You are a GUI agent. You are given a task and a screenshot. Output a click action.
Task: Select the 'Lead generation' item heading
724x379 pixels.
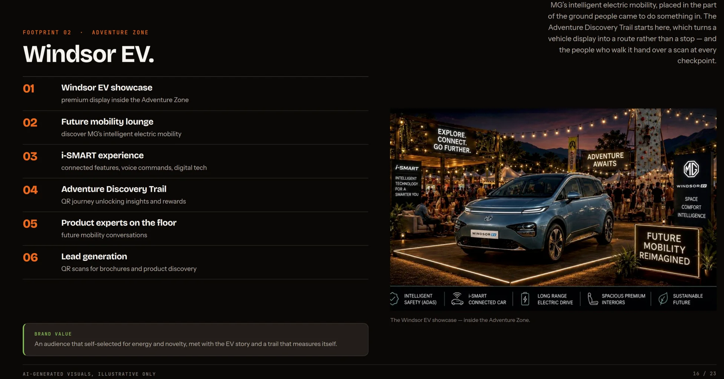(x=94, y=257)
